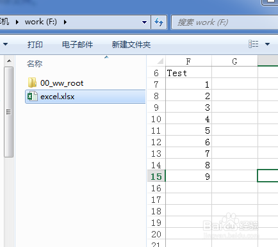
Task: Click cell F12 containing 6
Action: coord(188,142)
